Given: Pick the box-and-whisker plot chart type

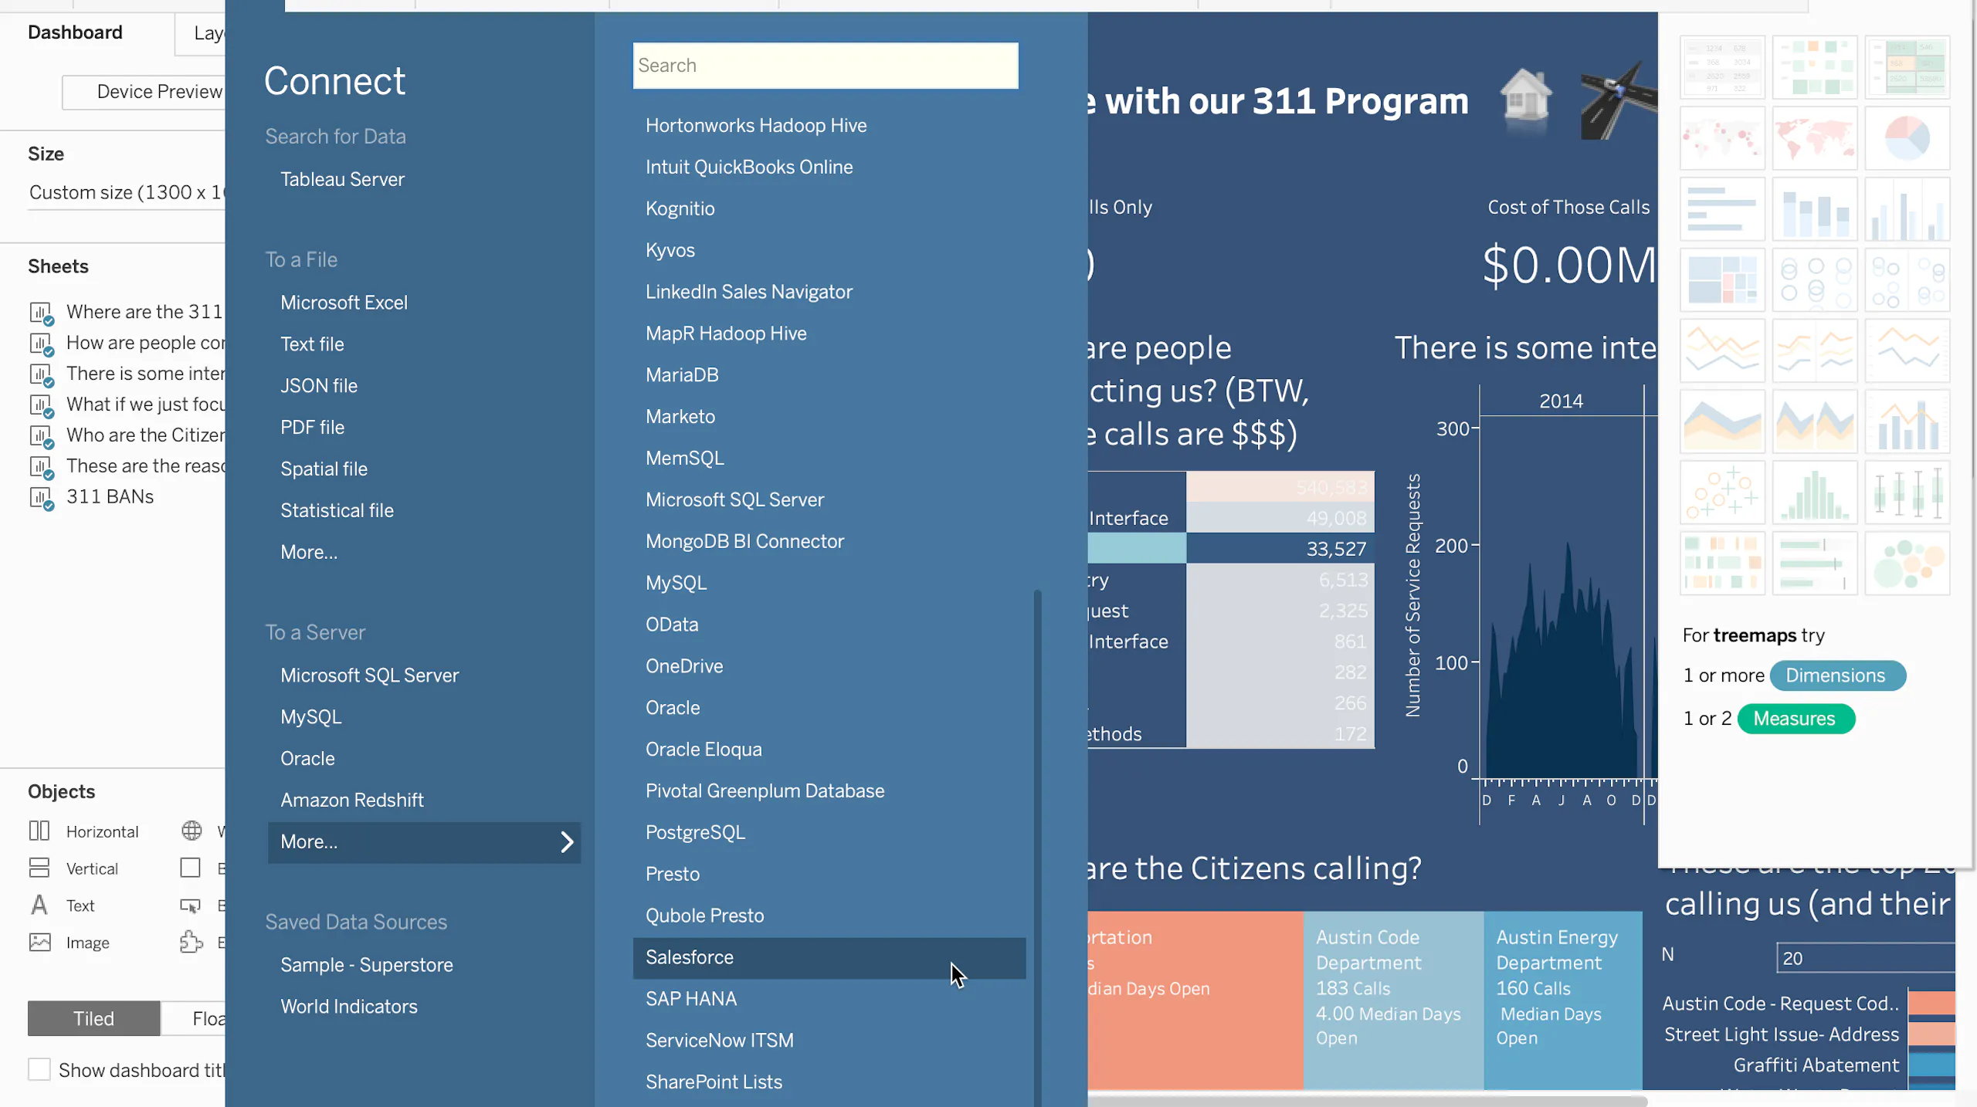Looking at the screenshot, I should coord(1909,492).
